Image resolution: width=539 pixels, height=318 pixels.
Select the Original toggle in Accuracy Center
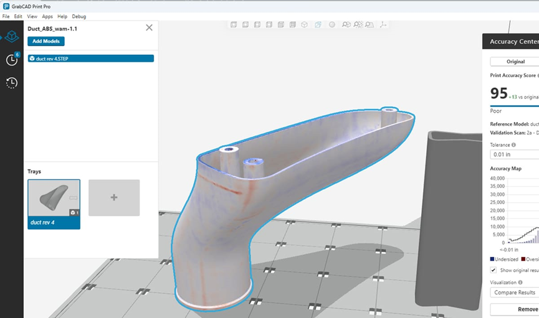(515, 62)
